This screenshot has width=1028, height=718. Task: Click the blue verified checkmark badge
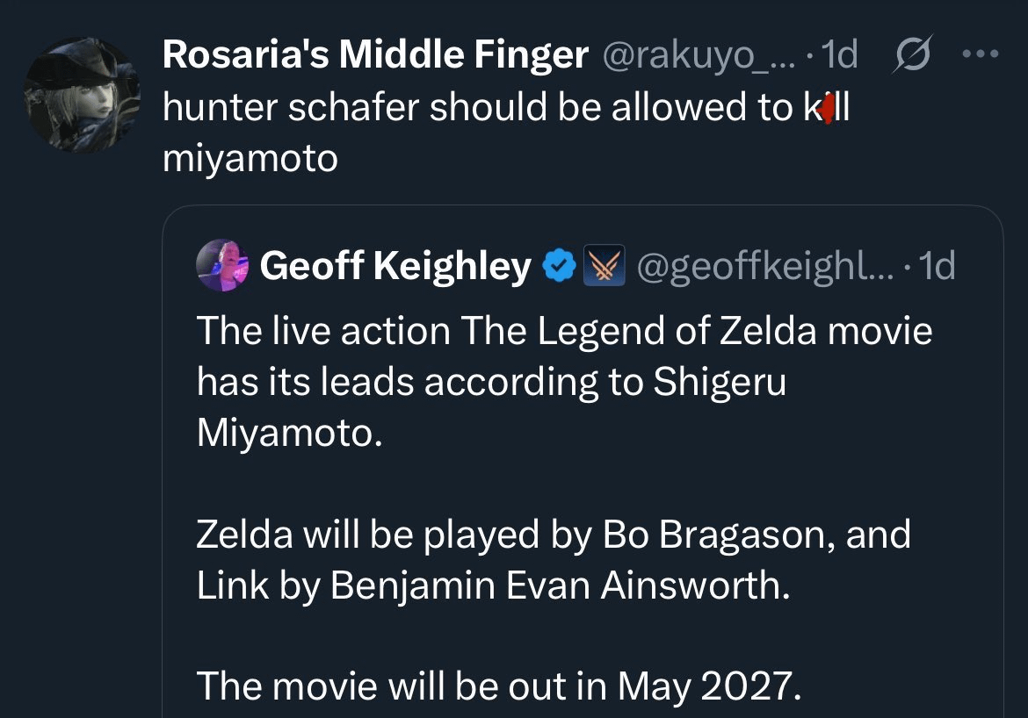pyautogui.click(x=560, y=265)
